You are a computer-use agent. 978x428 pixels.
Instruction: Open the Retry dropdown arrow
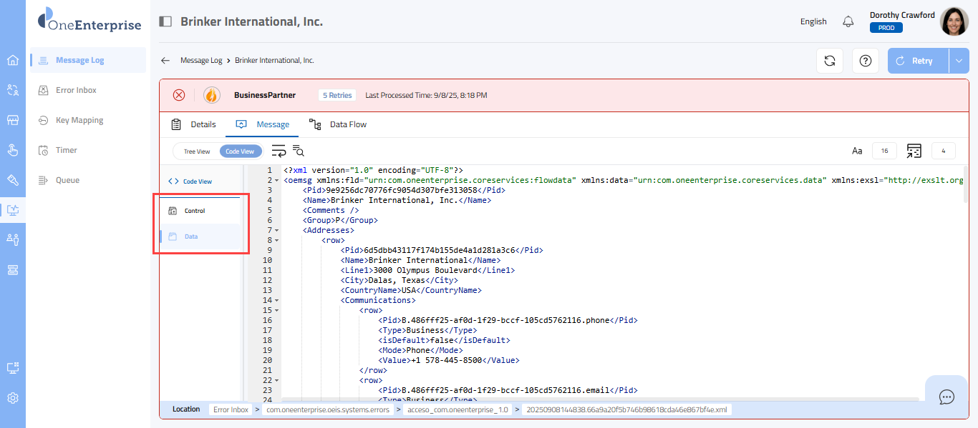pyautogui.click(x=959, y=61)
